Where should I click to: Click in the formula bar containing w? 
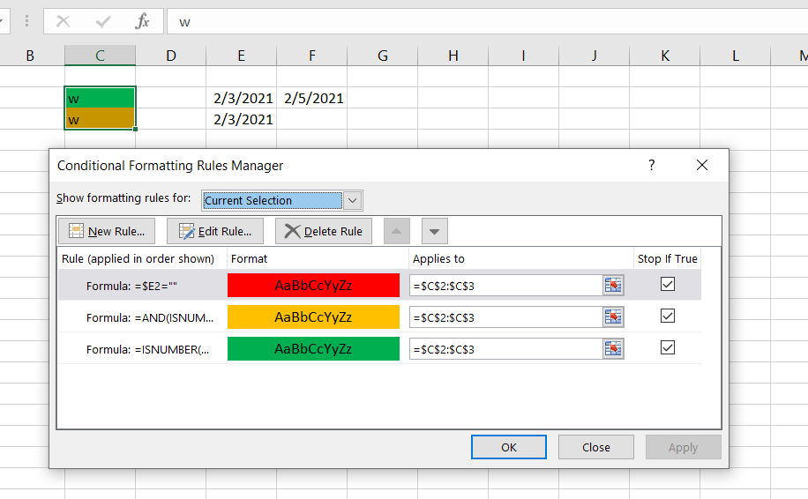click(487, 22)
